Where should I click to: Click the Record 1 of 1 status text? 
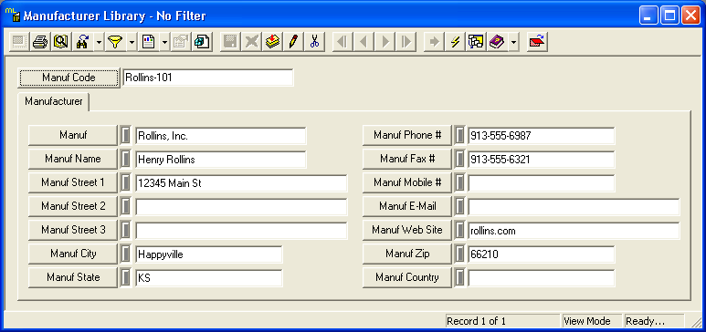click(476, 321)
